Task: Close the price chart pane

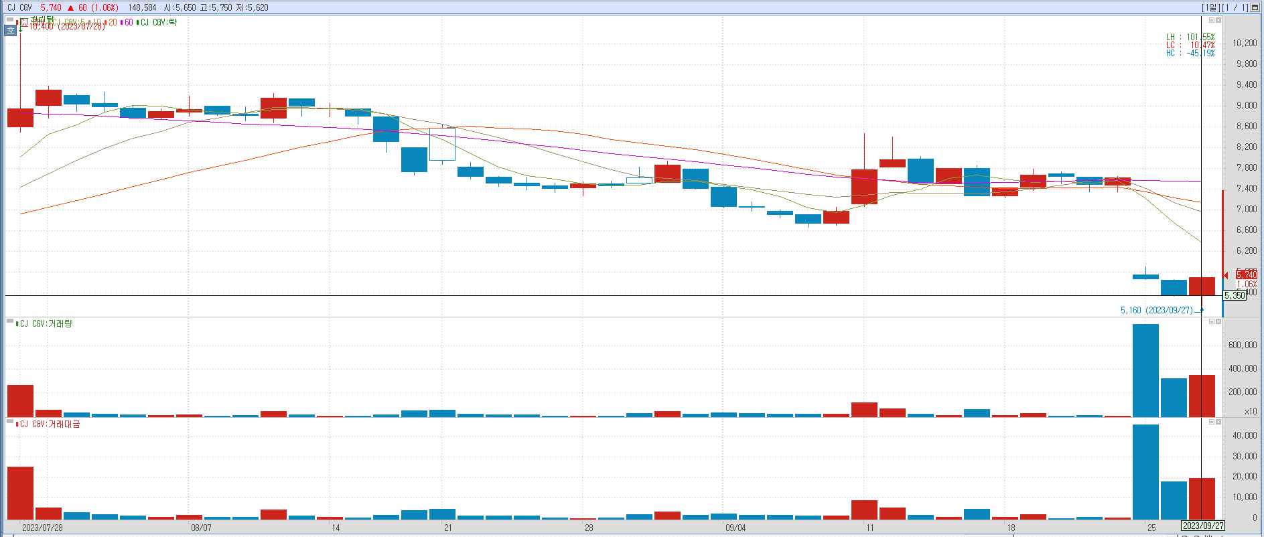Action: tap(1218, 20)
